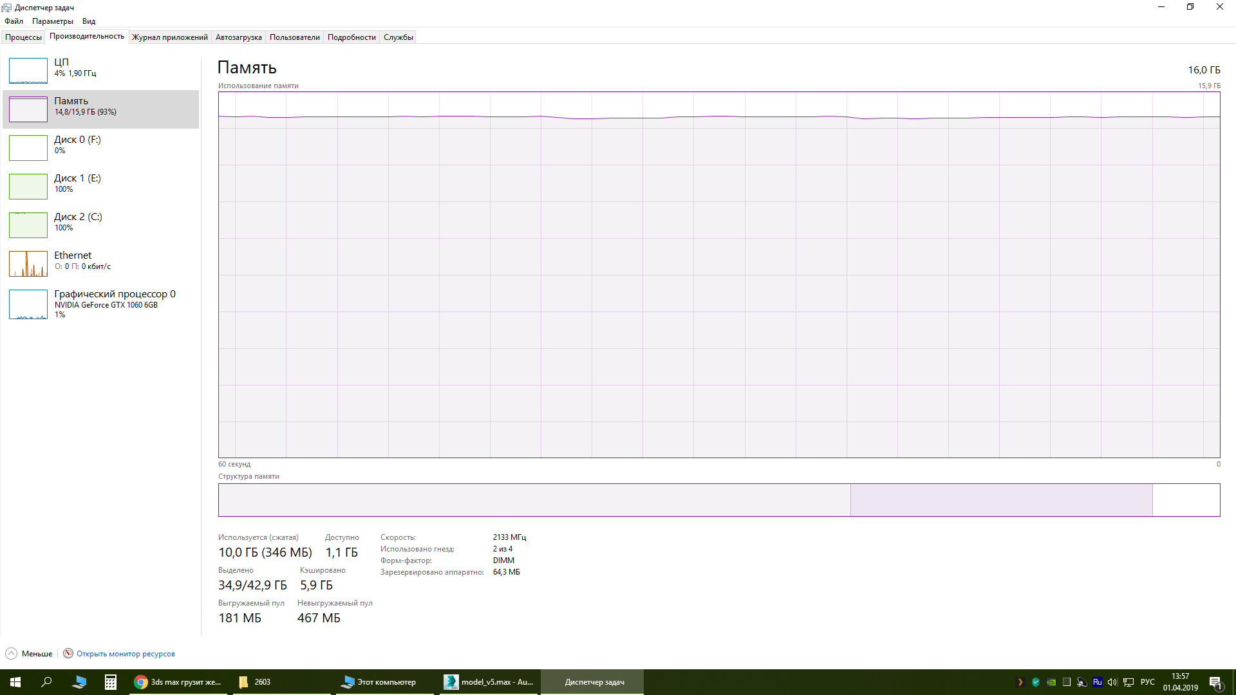Open the green shield antivirus tray icon

tap(1036, 682)
